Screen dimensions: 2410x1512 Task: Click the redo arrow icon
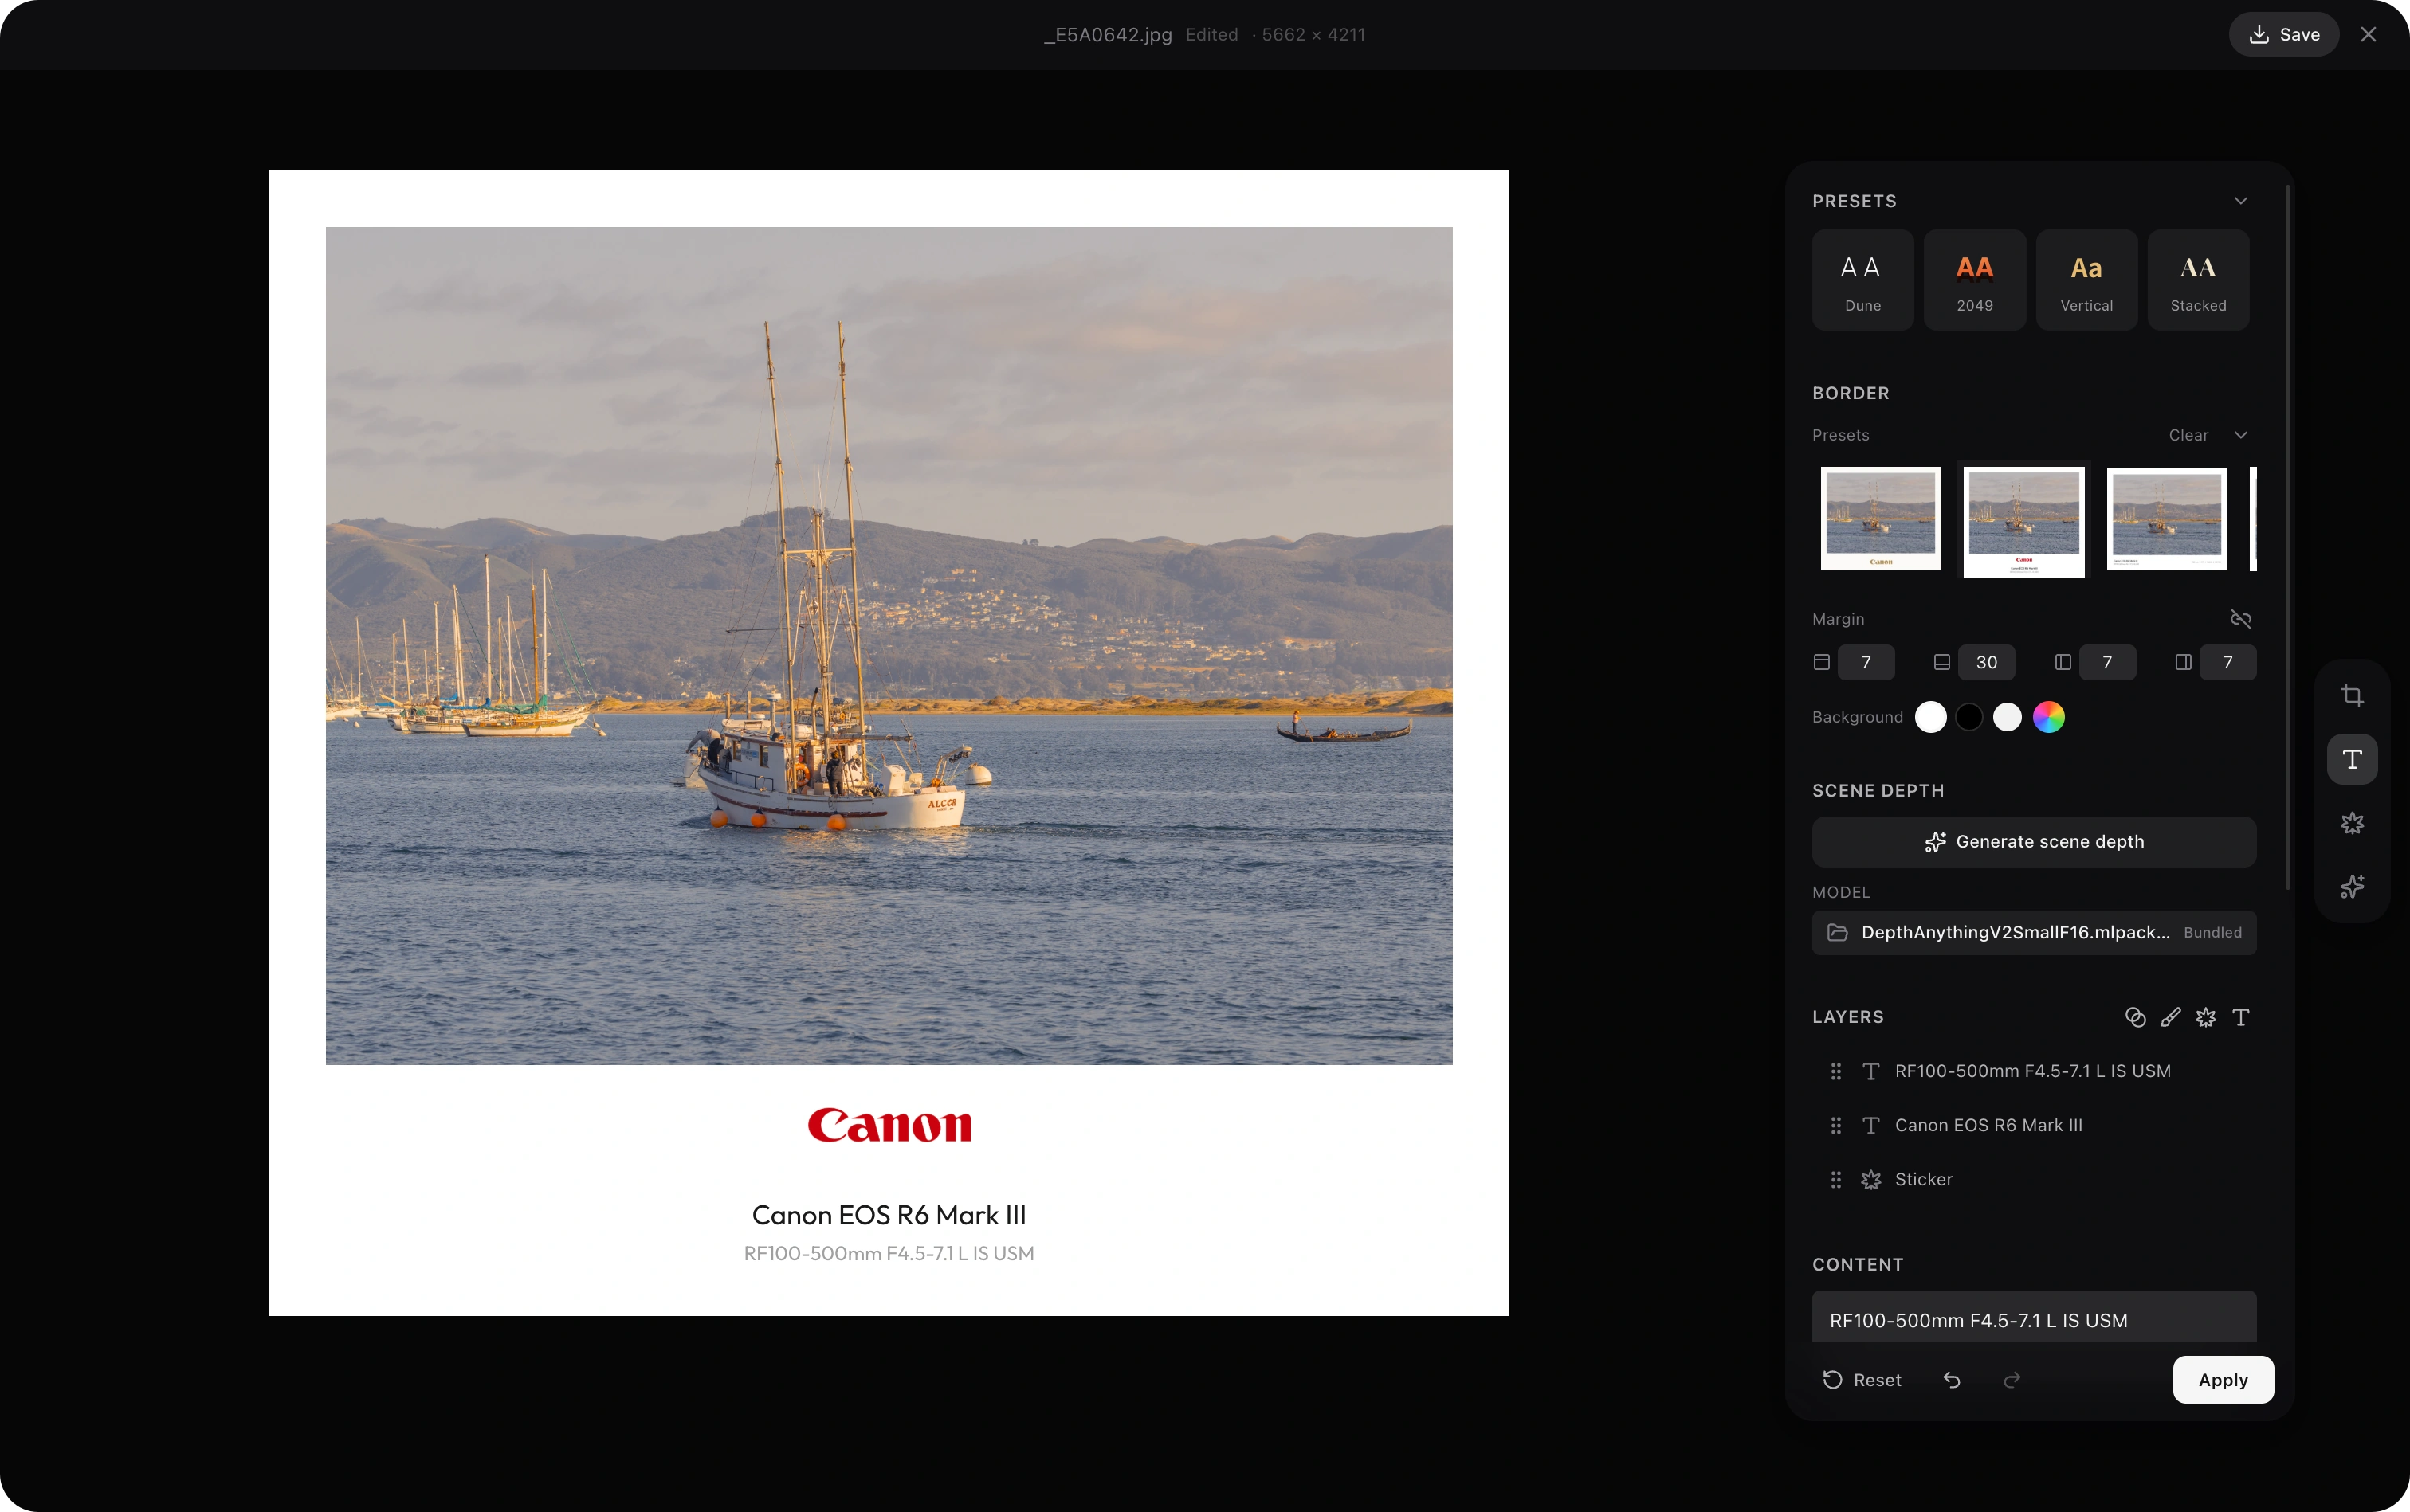2012,1380
